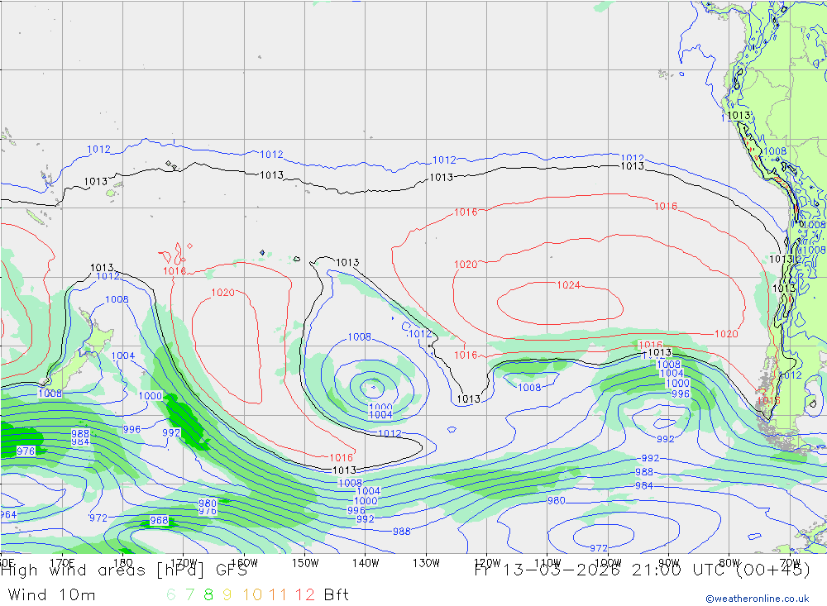Select the 11 Bft legend number
827x606 pixels.
pyautogui.click(x=278, y=595)
